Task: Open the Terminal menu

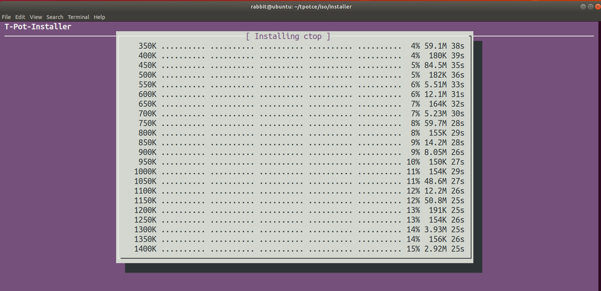Action: click(x=79, y=17)
